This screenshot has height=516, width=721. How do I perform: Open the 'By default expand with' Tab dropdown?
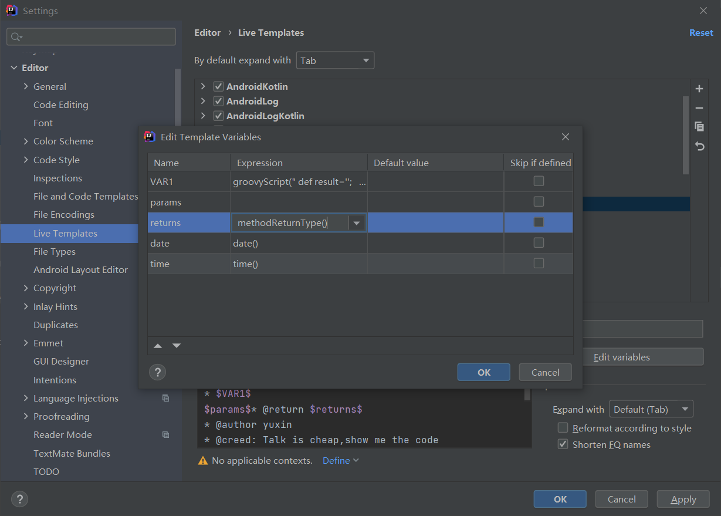coord(335,60)
